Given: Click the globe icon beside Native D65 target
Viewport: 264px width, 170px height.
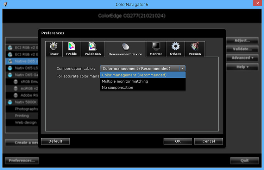Looking at the screenshot, I should (10, 61).
